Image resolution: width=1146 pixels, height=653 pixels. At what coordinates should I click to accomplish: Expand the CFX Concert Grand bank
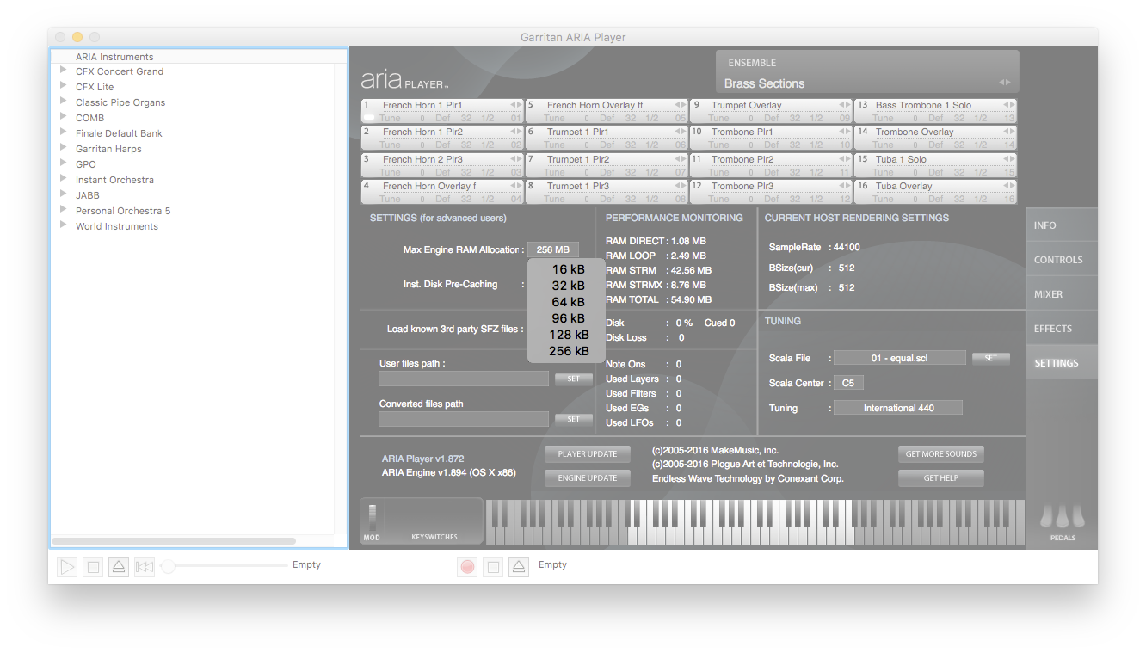pos(64,71)
